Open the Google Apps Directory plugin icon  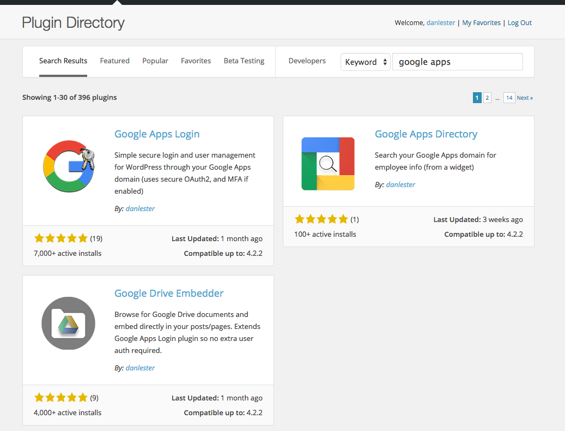point(328,164)
